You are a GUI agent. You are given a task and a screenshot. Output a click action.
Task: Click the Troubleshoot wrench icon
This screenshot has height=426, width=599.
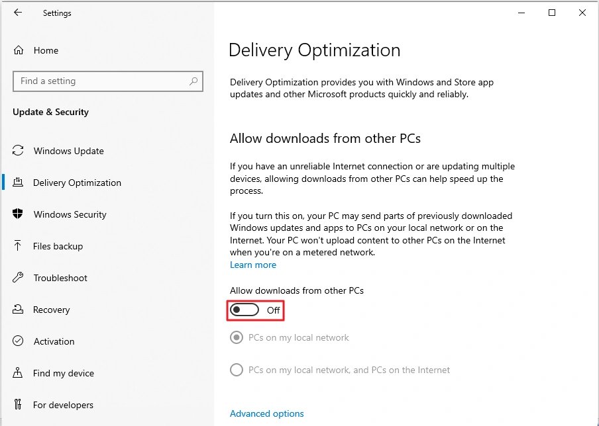(x=18, y=277)
